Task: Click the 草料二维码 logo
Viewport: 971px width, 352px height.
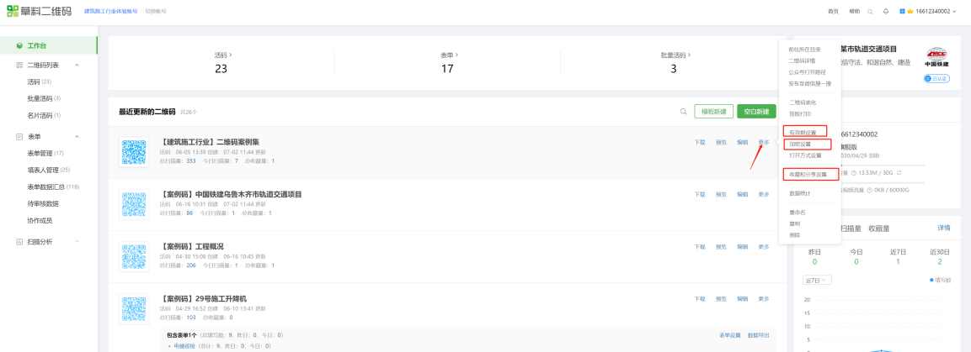Action: point(40,11)
